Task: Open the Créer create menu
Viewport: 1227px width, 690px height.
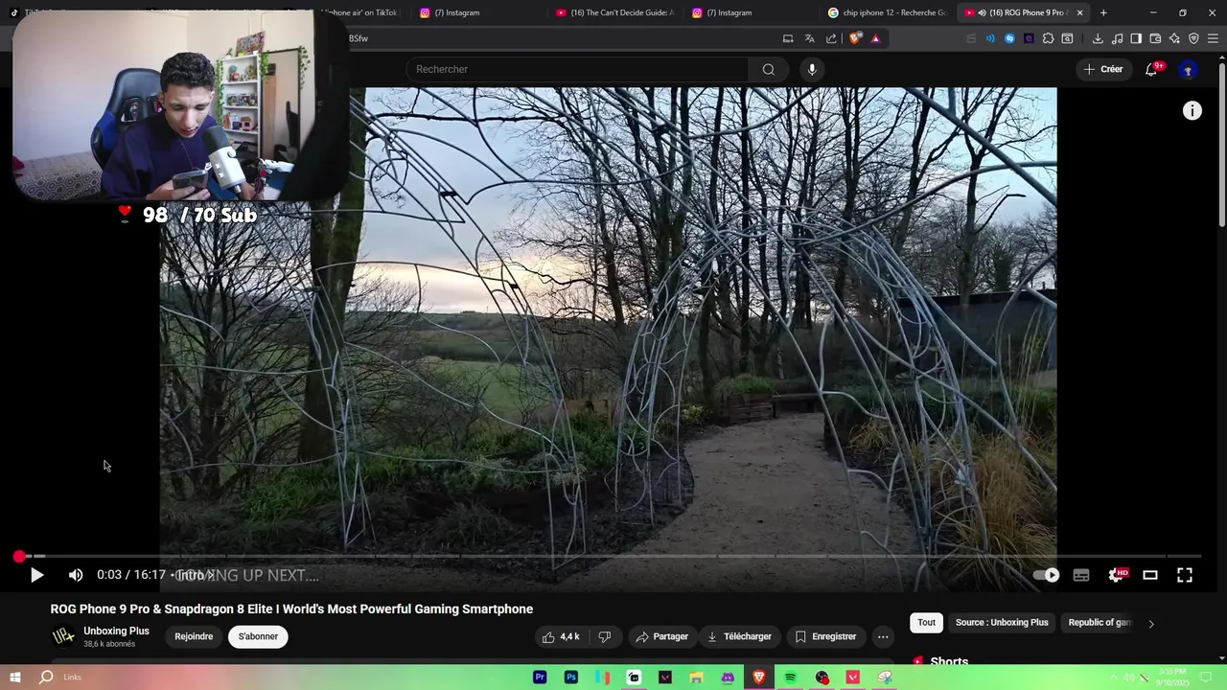Action: click(x=1103, y=69)
